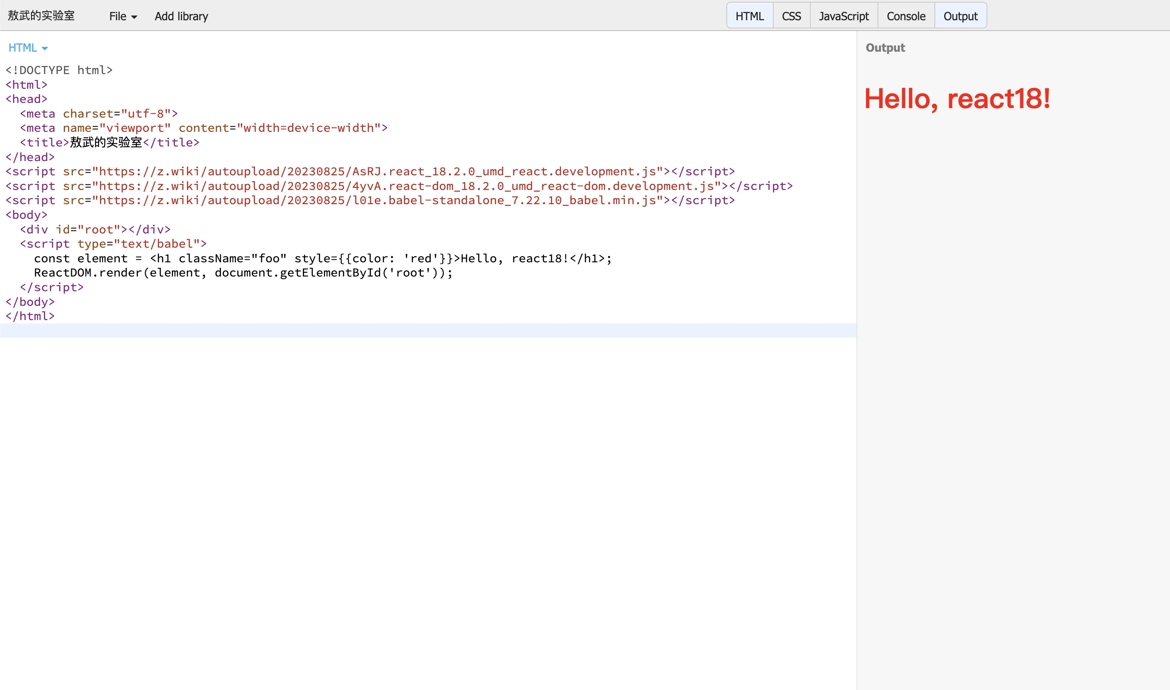Open the File dropdown menu
Viewport: 1170px width, 690px height.
pyautogui.click(x=123, y=16)
